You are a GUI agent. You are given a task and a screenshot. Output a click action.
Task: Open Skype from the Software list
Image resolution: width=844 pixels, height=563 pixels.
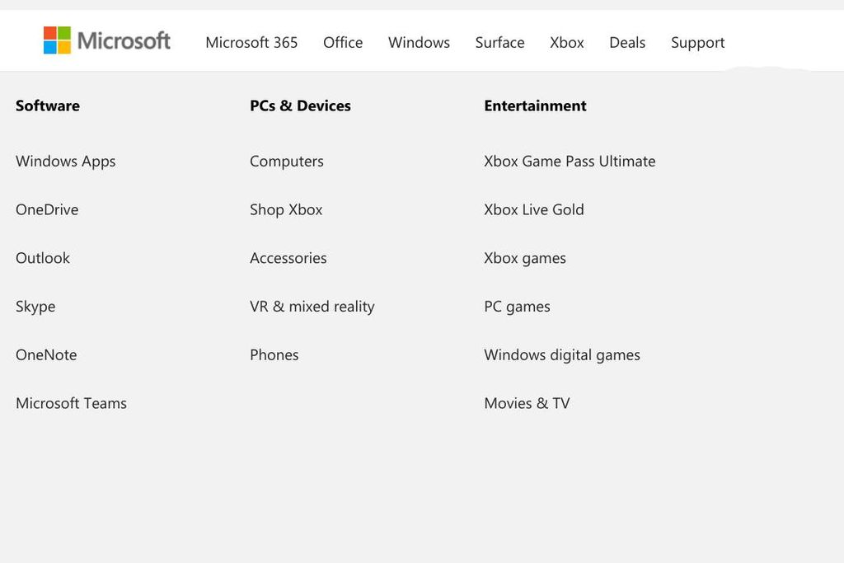point(35,307)
